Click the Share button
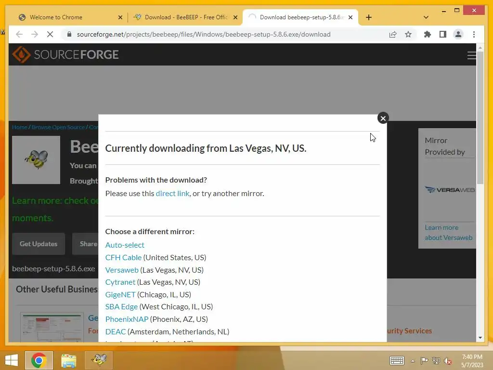The width and height of the screenshot is (493, 370). tap(86, 244)
